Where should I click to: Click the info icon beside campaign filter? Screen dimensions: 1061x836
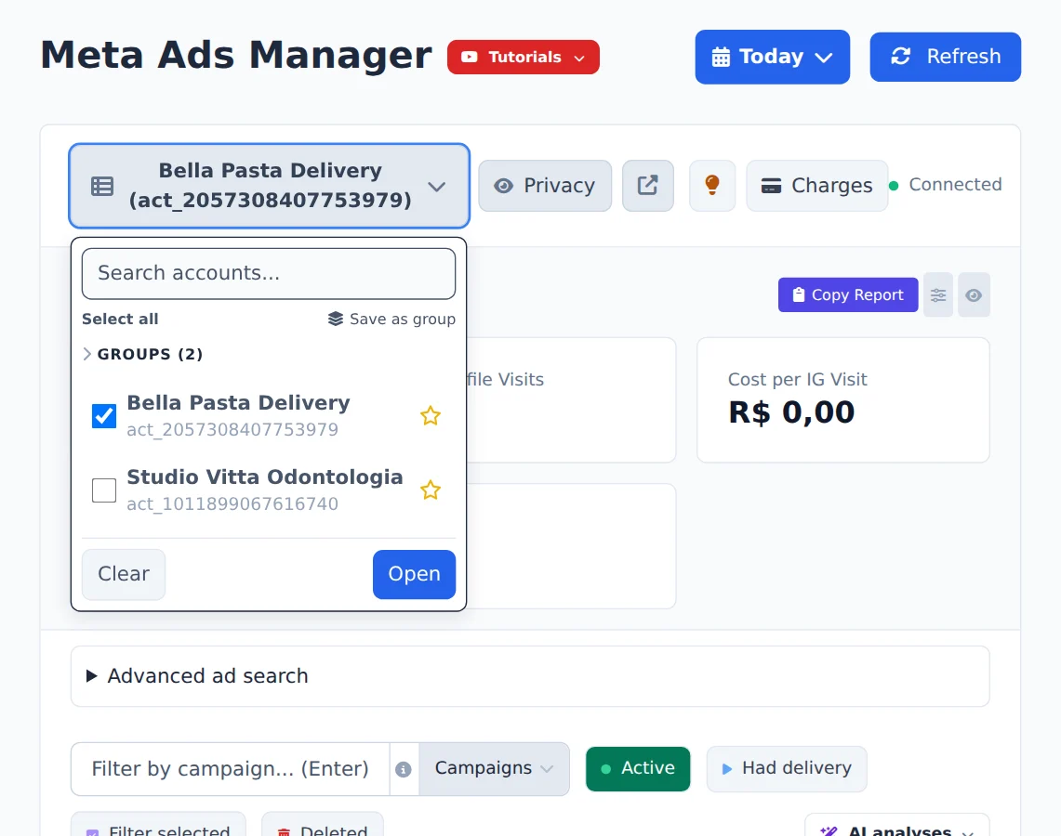click(x=404, y=769)
